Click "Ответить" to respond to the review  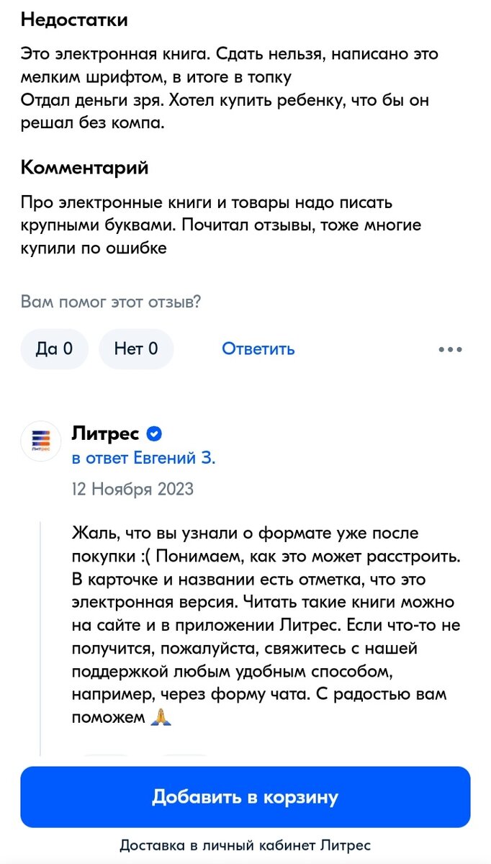click(x=259, y=349)
